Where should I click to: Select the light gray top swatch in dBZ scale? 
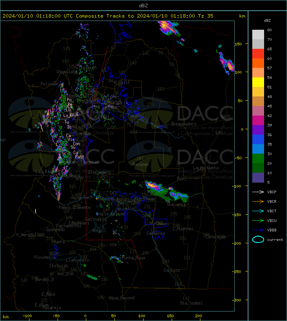pos(258,34)
